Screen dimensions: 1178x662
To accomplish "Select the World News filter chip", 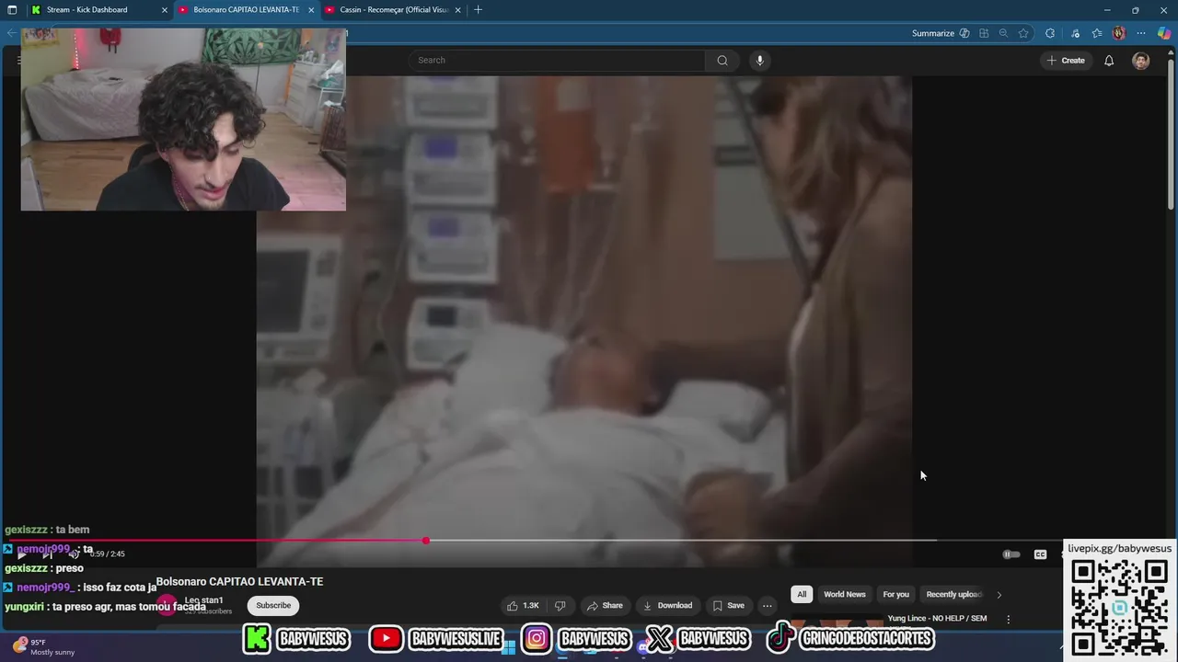I will 845,594.
